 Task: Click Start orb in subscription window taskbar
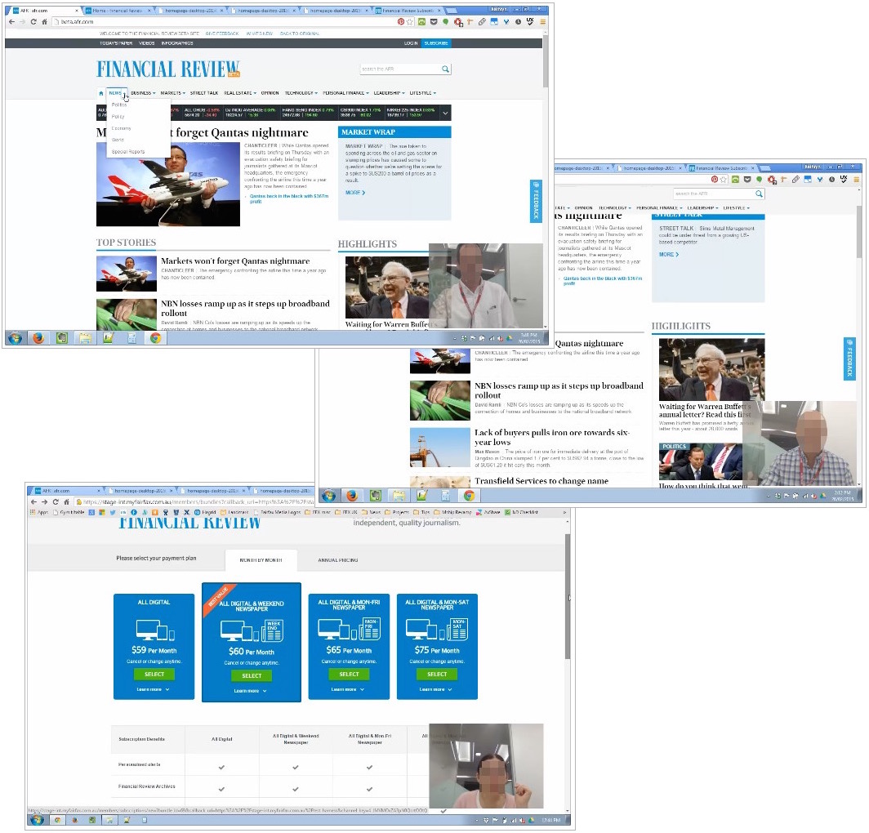click(37, 819)
